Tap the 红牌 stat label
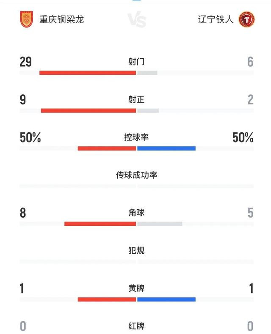The width and height of the screenshot is (271, 334). pos(136,326)
